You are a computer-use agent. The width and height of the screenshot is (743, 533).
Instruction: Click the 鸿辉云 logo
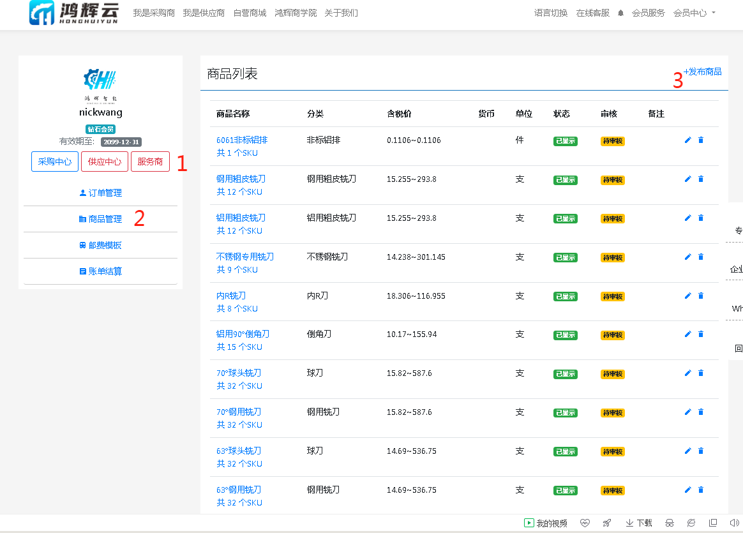74,13
